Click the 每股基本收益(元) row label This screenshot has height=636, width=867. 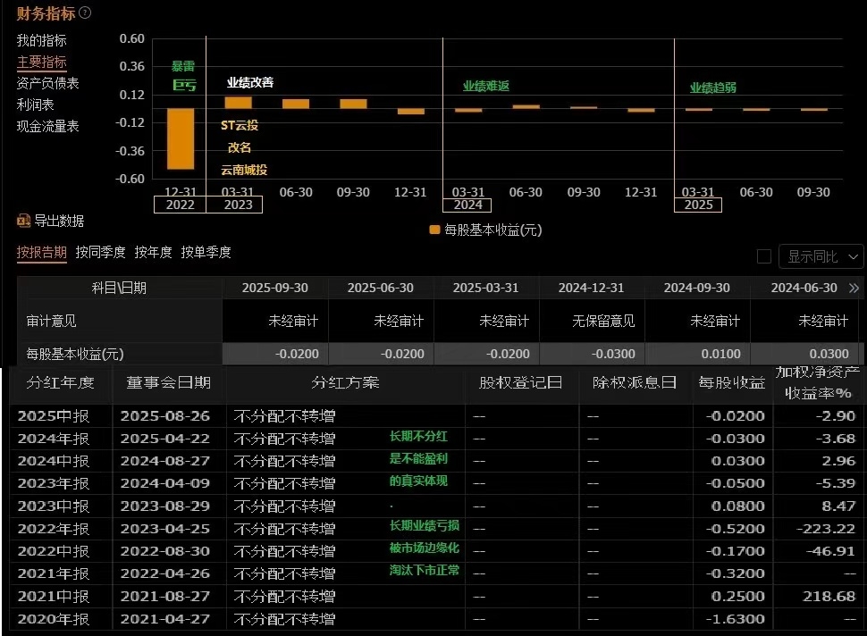pos(75,354)
